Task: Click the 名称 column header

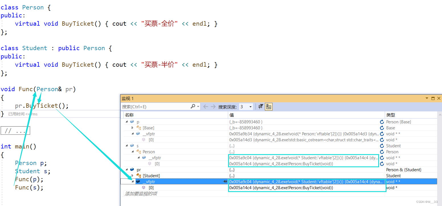Action: pyautogui.click(x=129, y=115)
